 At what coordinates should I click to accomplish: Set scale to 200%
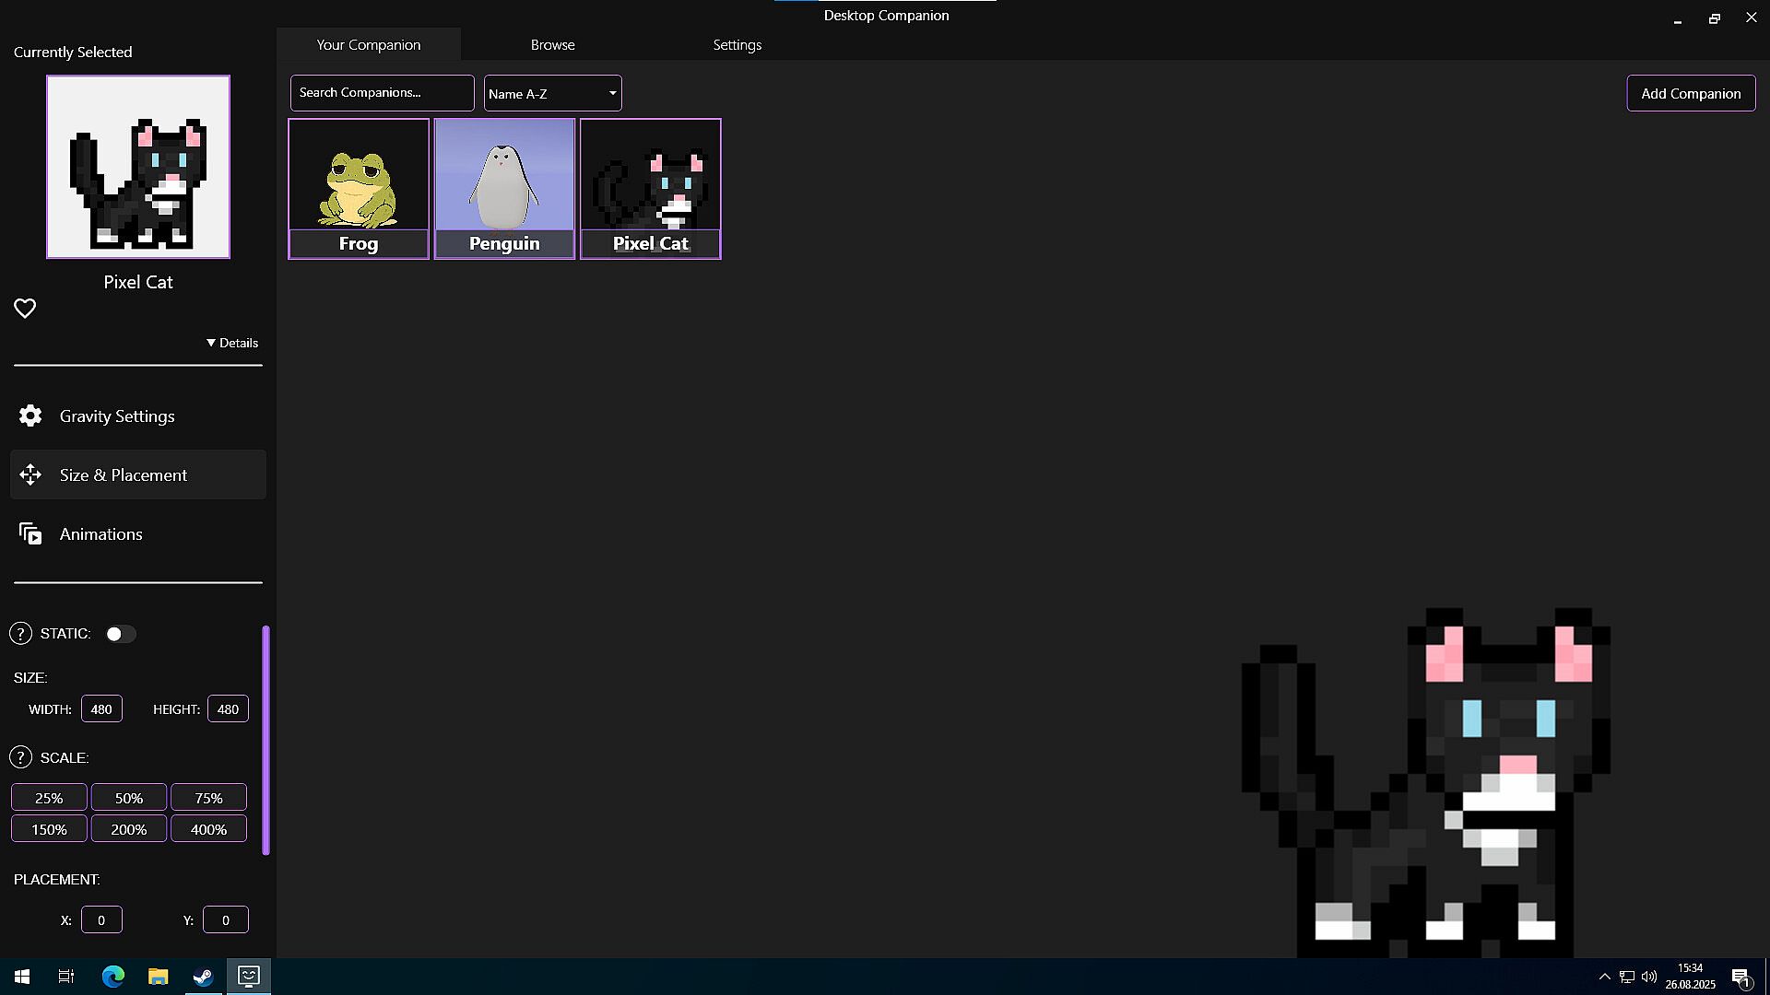[128, 829]
